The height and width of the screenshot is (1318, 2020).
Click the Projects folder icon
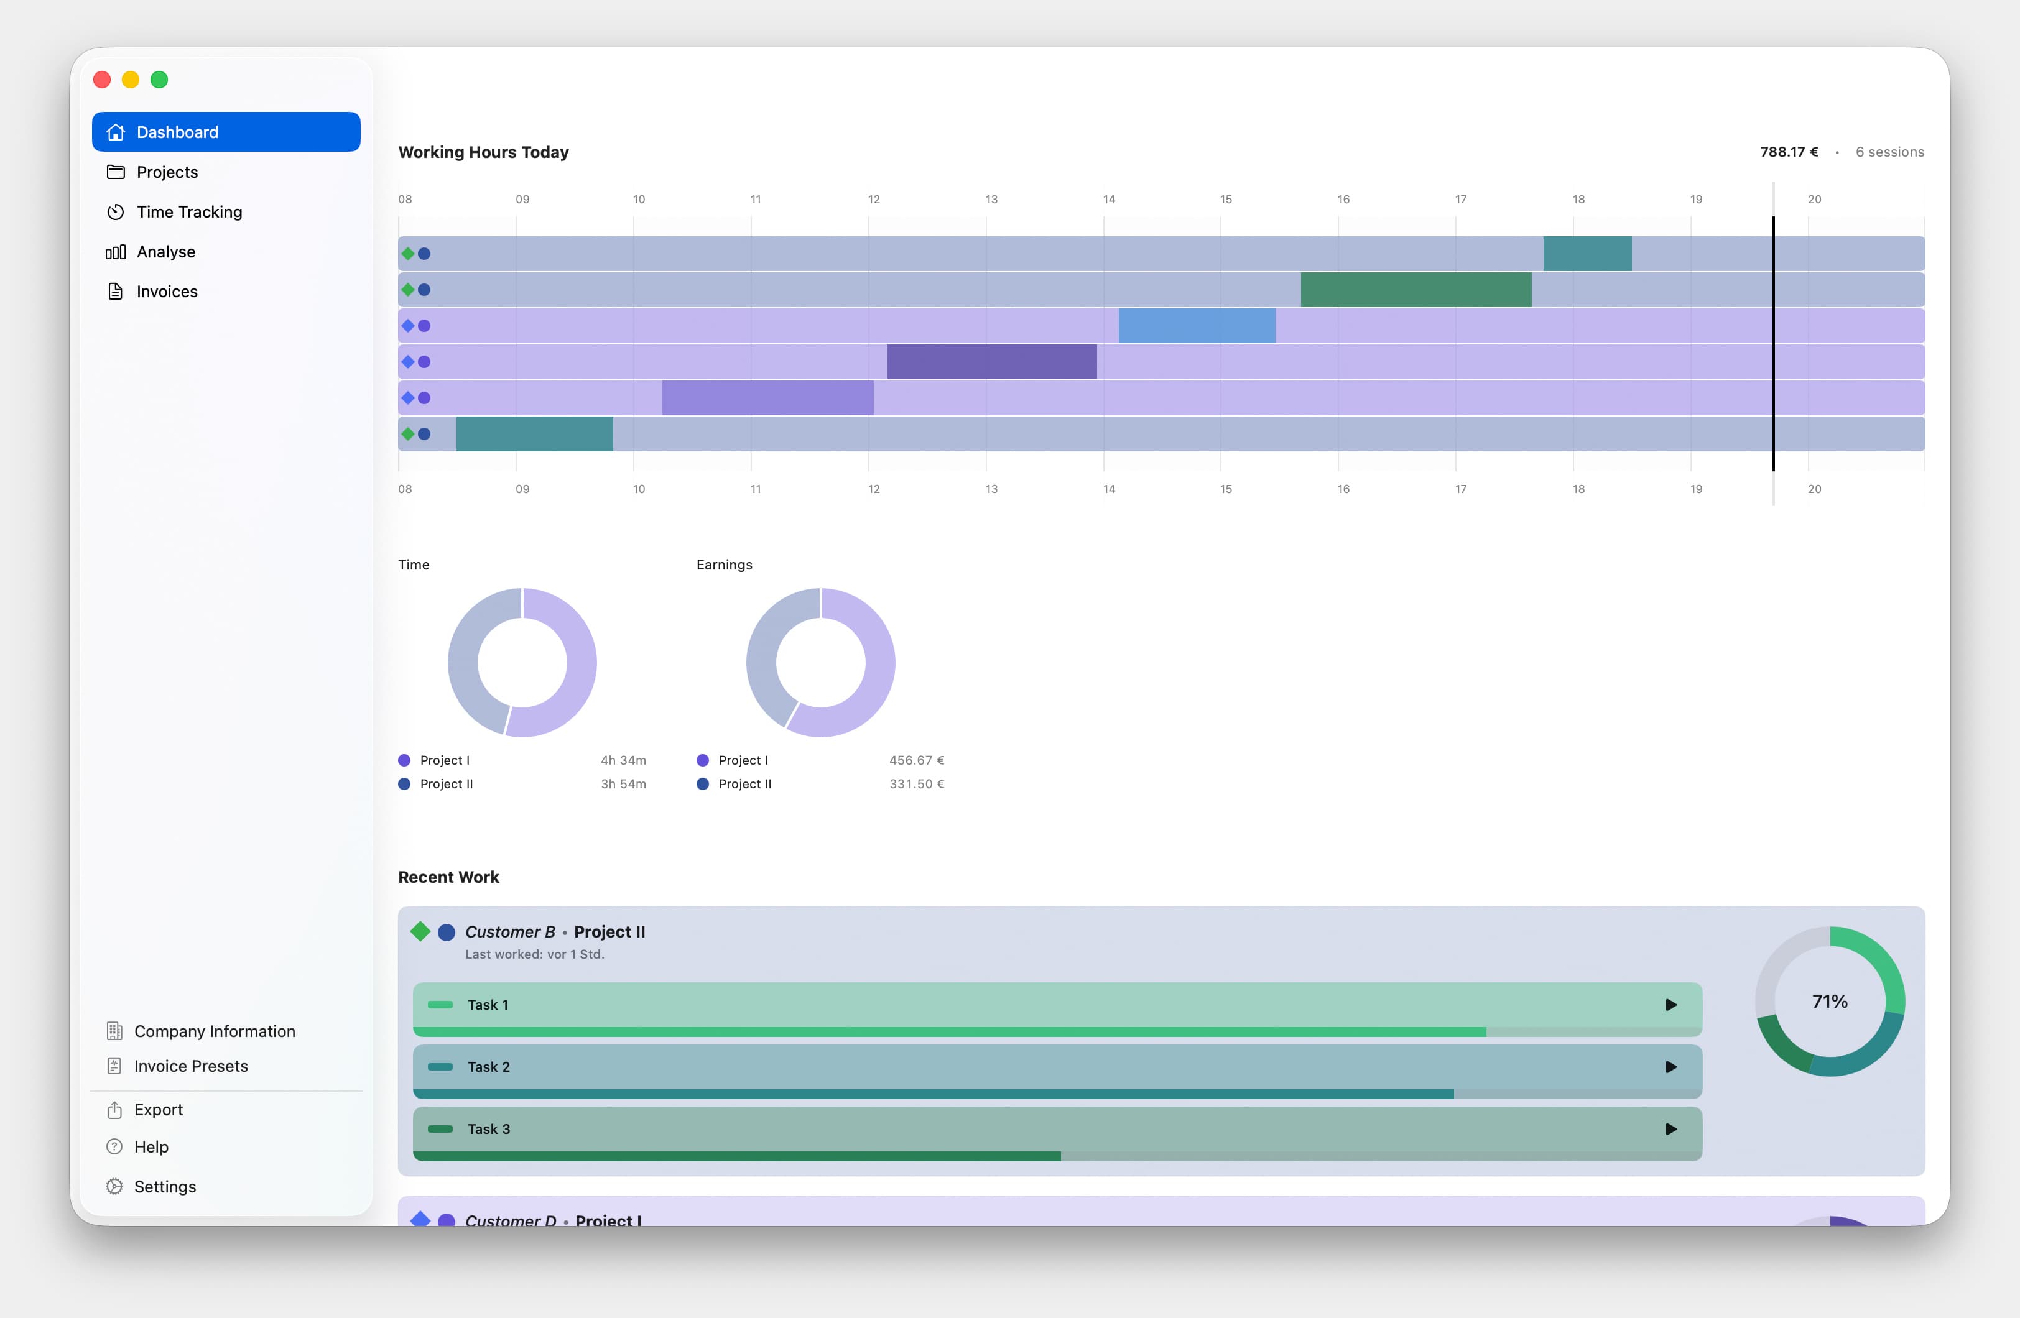pyautogui.click(x=116, y=172)
